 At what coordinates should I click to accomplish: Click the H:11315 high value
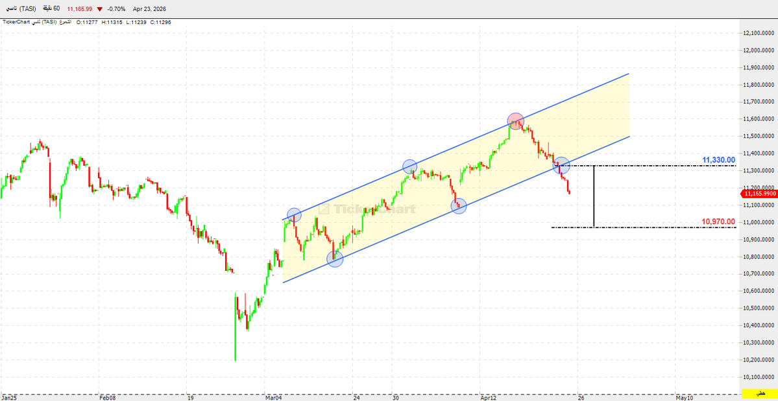(x=111, y=22)
